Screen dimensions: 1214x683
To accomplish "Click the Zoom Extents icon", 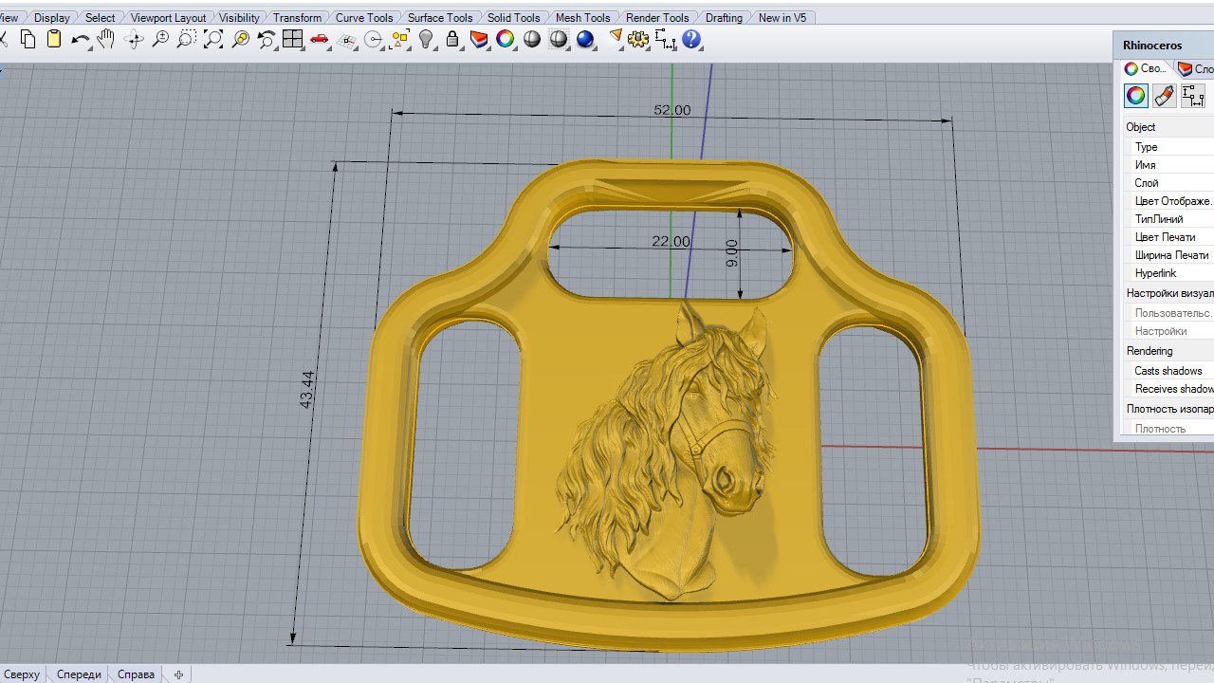I will pyautogui.click(x=213, y=40).
